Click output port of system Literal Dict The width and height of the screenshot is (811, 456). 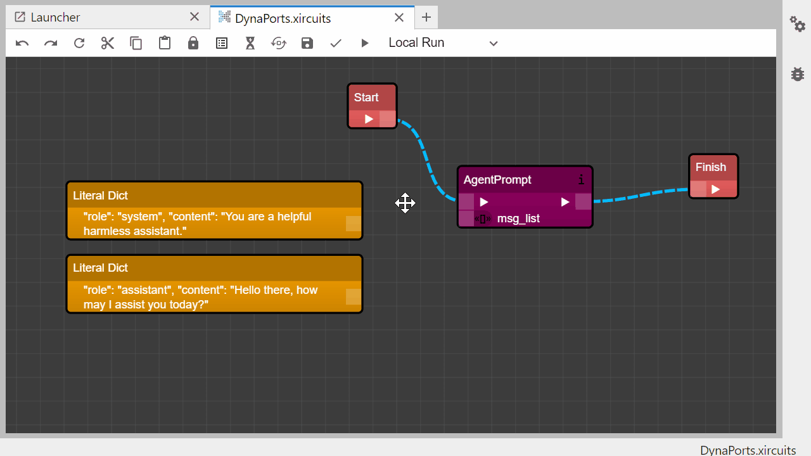point(353,224)
